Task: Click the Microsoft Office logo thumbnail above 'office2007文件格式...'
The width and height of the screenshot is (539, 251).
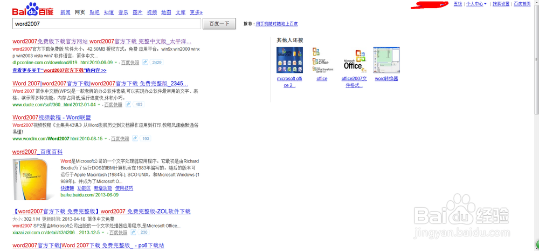Action: [355, 60]
